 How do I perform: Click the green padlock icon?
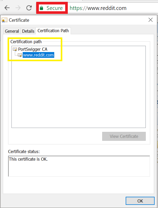(x=41, y=8)
